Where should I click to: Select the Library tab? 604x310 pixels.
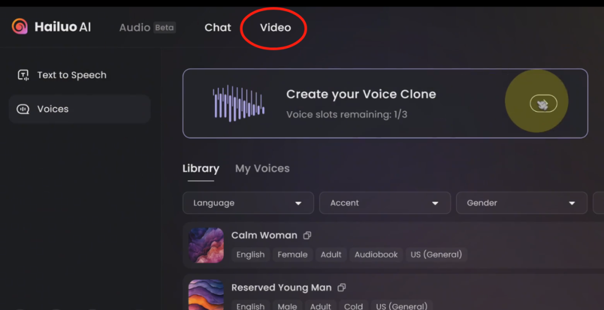click(201, 169)
